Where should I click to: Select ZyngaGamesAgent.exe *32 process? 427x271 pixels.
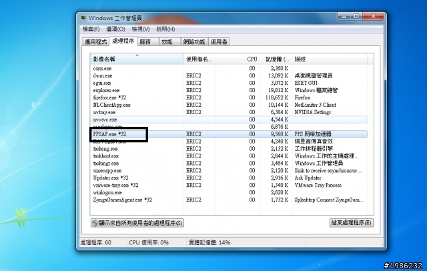pos(229,200)
